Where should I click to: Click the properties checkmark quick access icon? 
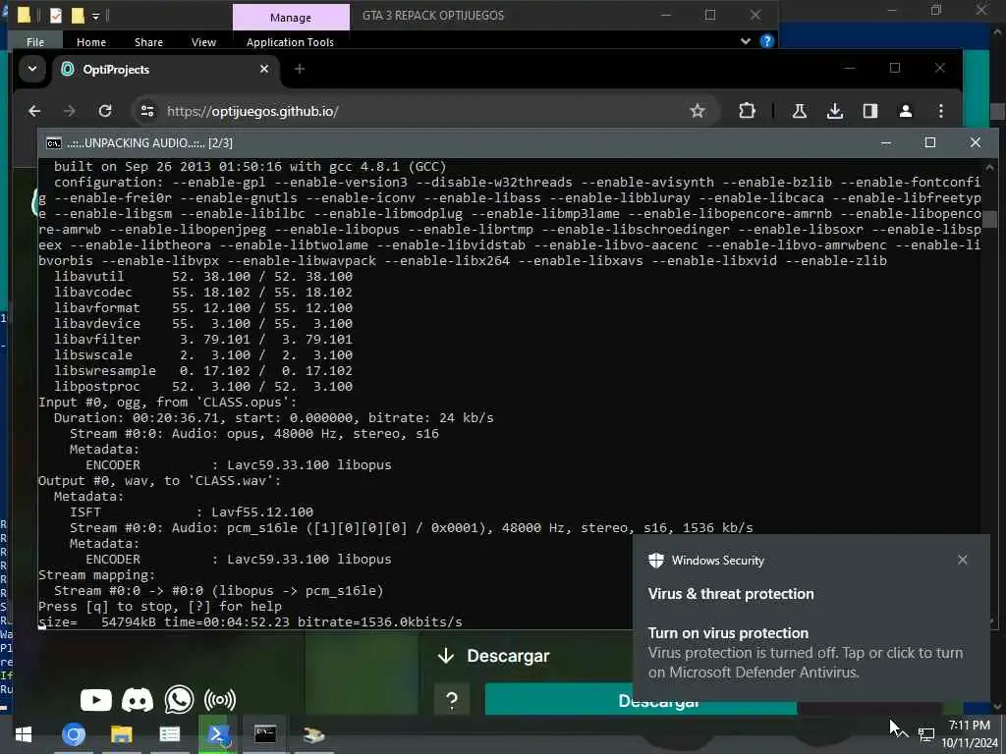[56, 15]
